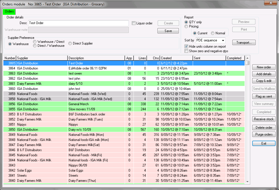Sort by the Created column header

[x=176, y=58]
